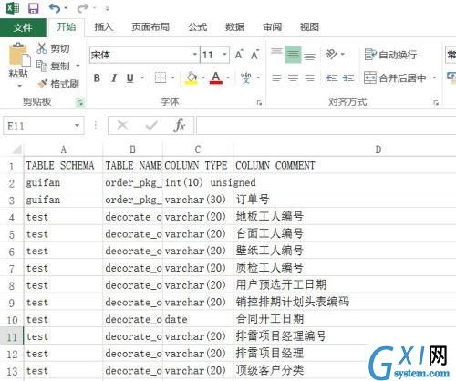The width and height of the screenshot is (456, 381).
Task: Open merge and center dropdown arrow
Action: point(434,77)
